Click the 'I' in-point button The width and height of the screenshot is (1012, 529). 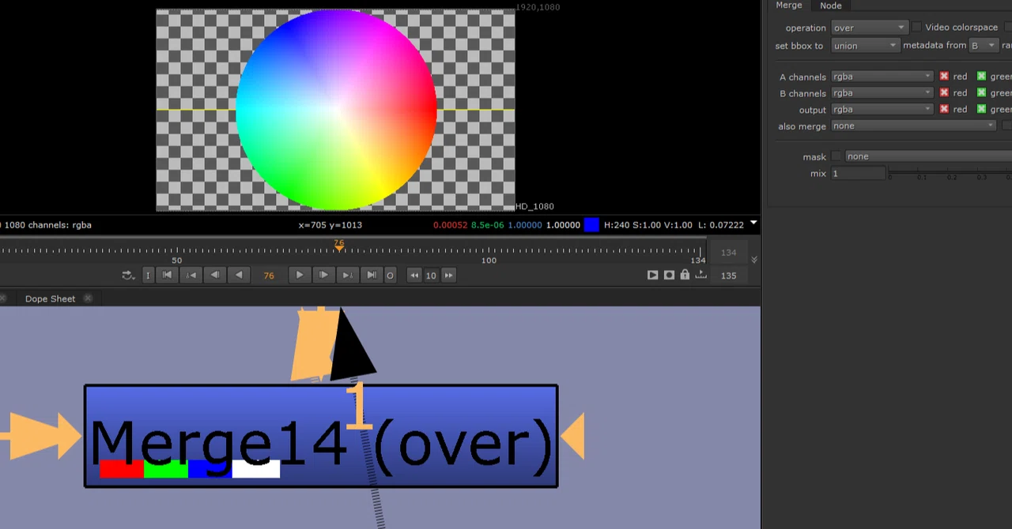pyautogui.click(x=148, y=275)
